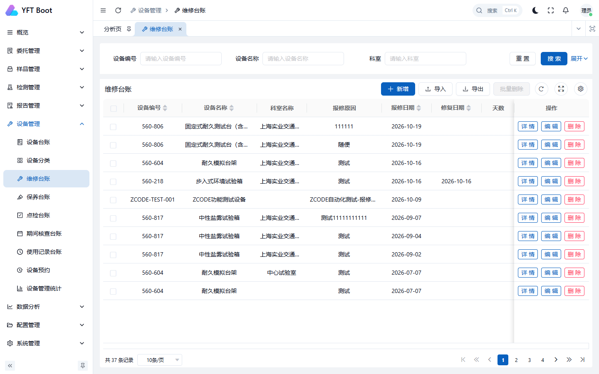
Task: Switch to dark mode with moon icon
Action: 535,10
